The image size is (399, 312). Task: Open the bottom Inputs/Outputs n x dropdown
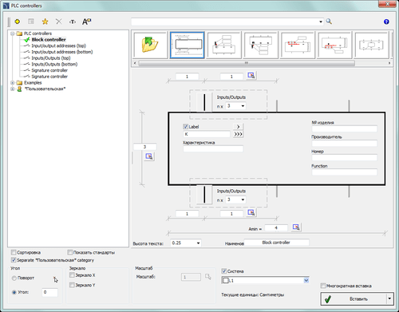coord(243,199)
